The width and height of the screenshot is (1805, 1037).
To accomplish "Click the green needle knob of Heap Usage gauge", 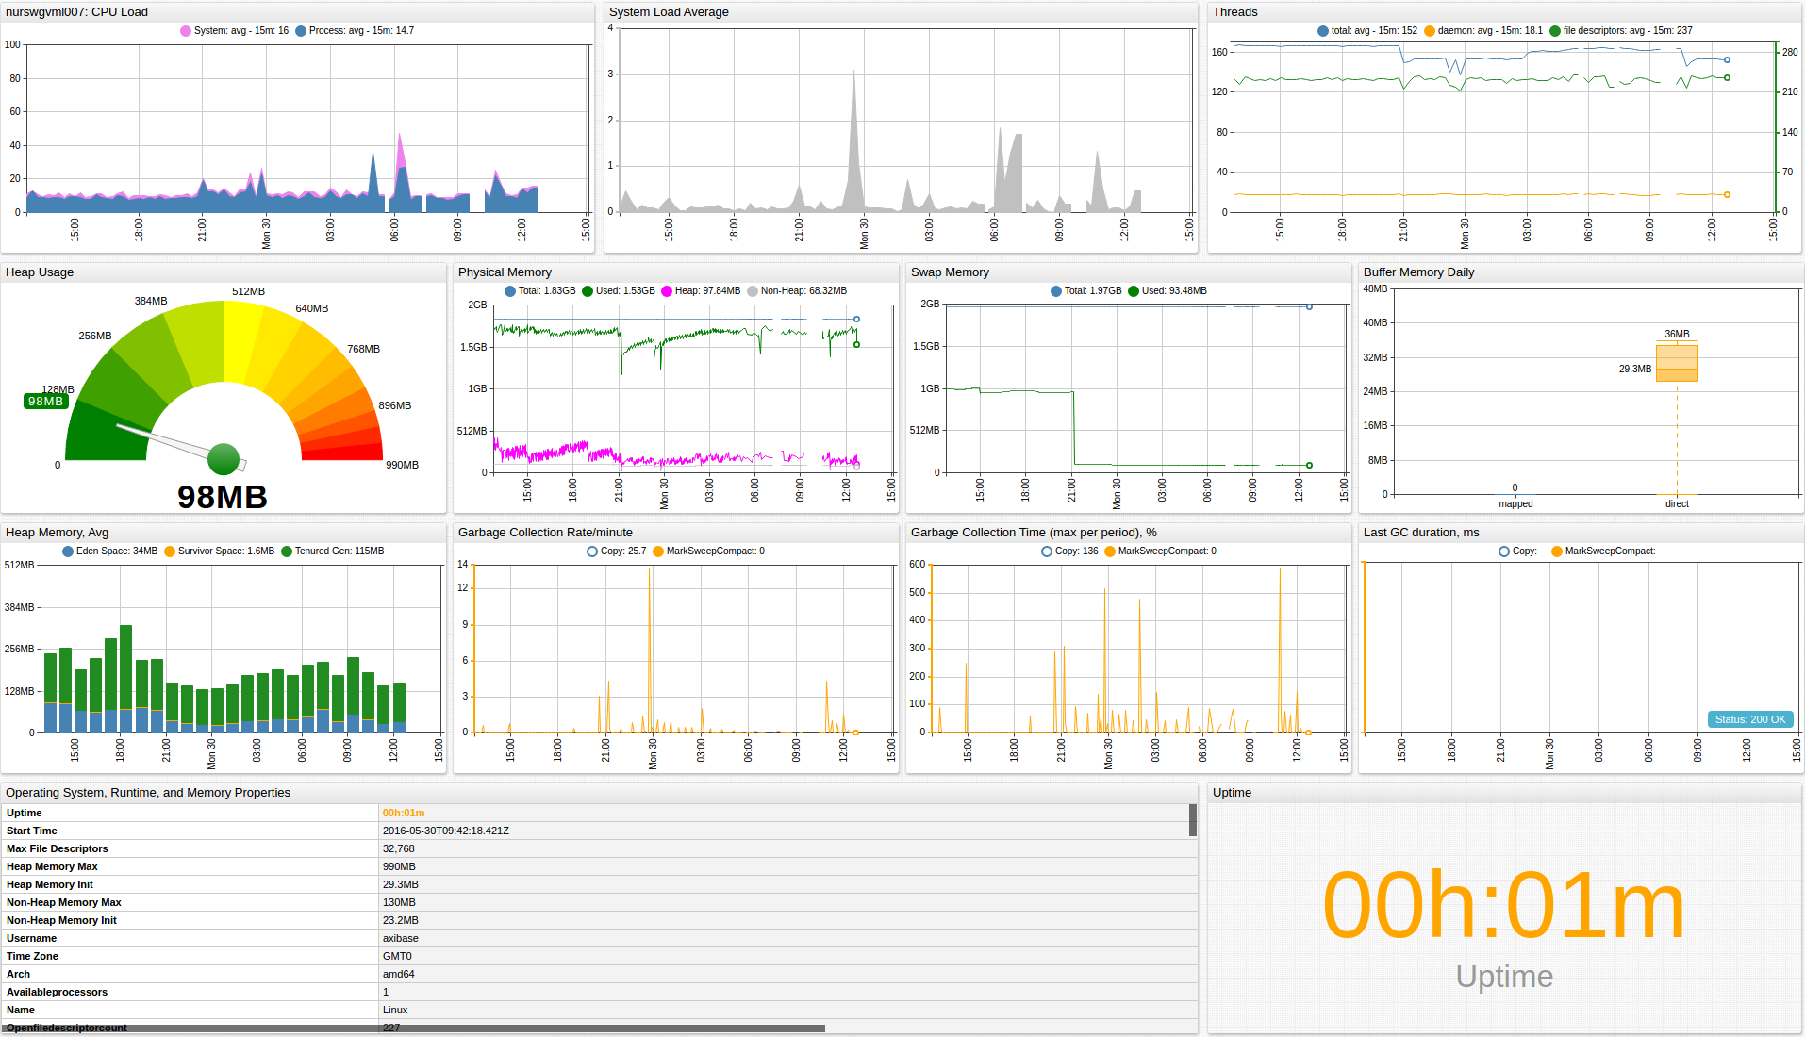I will click(224, 459).
